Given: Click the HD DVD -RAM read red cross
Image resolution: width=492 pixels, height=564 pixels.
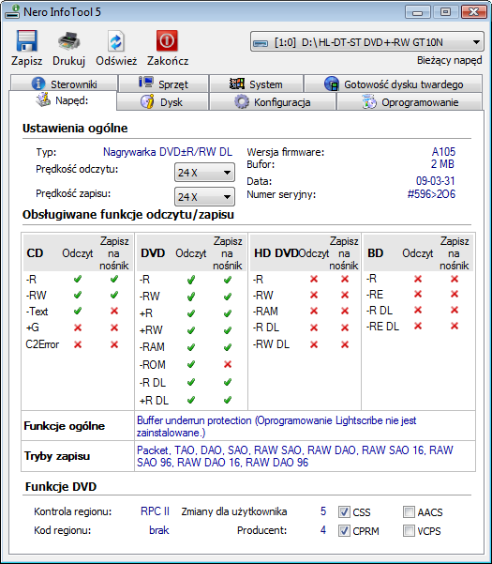Looking at the screenshot, I should 314,311.
